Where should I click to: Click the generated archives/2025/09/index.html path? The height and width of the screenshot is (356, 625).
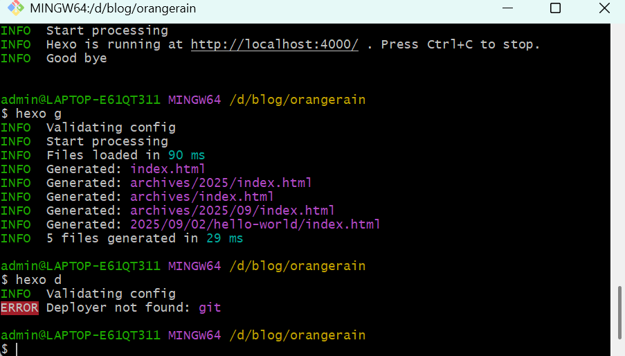pos(233,211)
